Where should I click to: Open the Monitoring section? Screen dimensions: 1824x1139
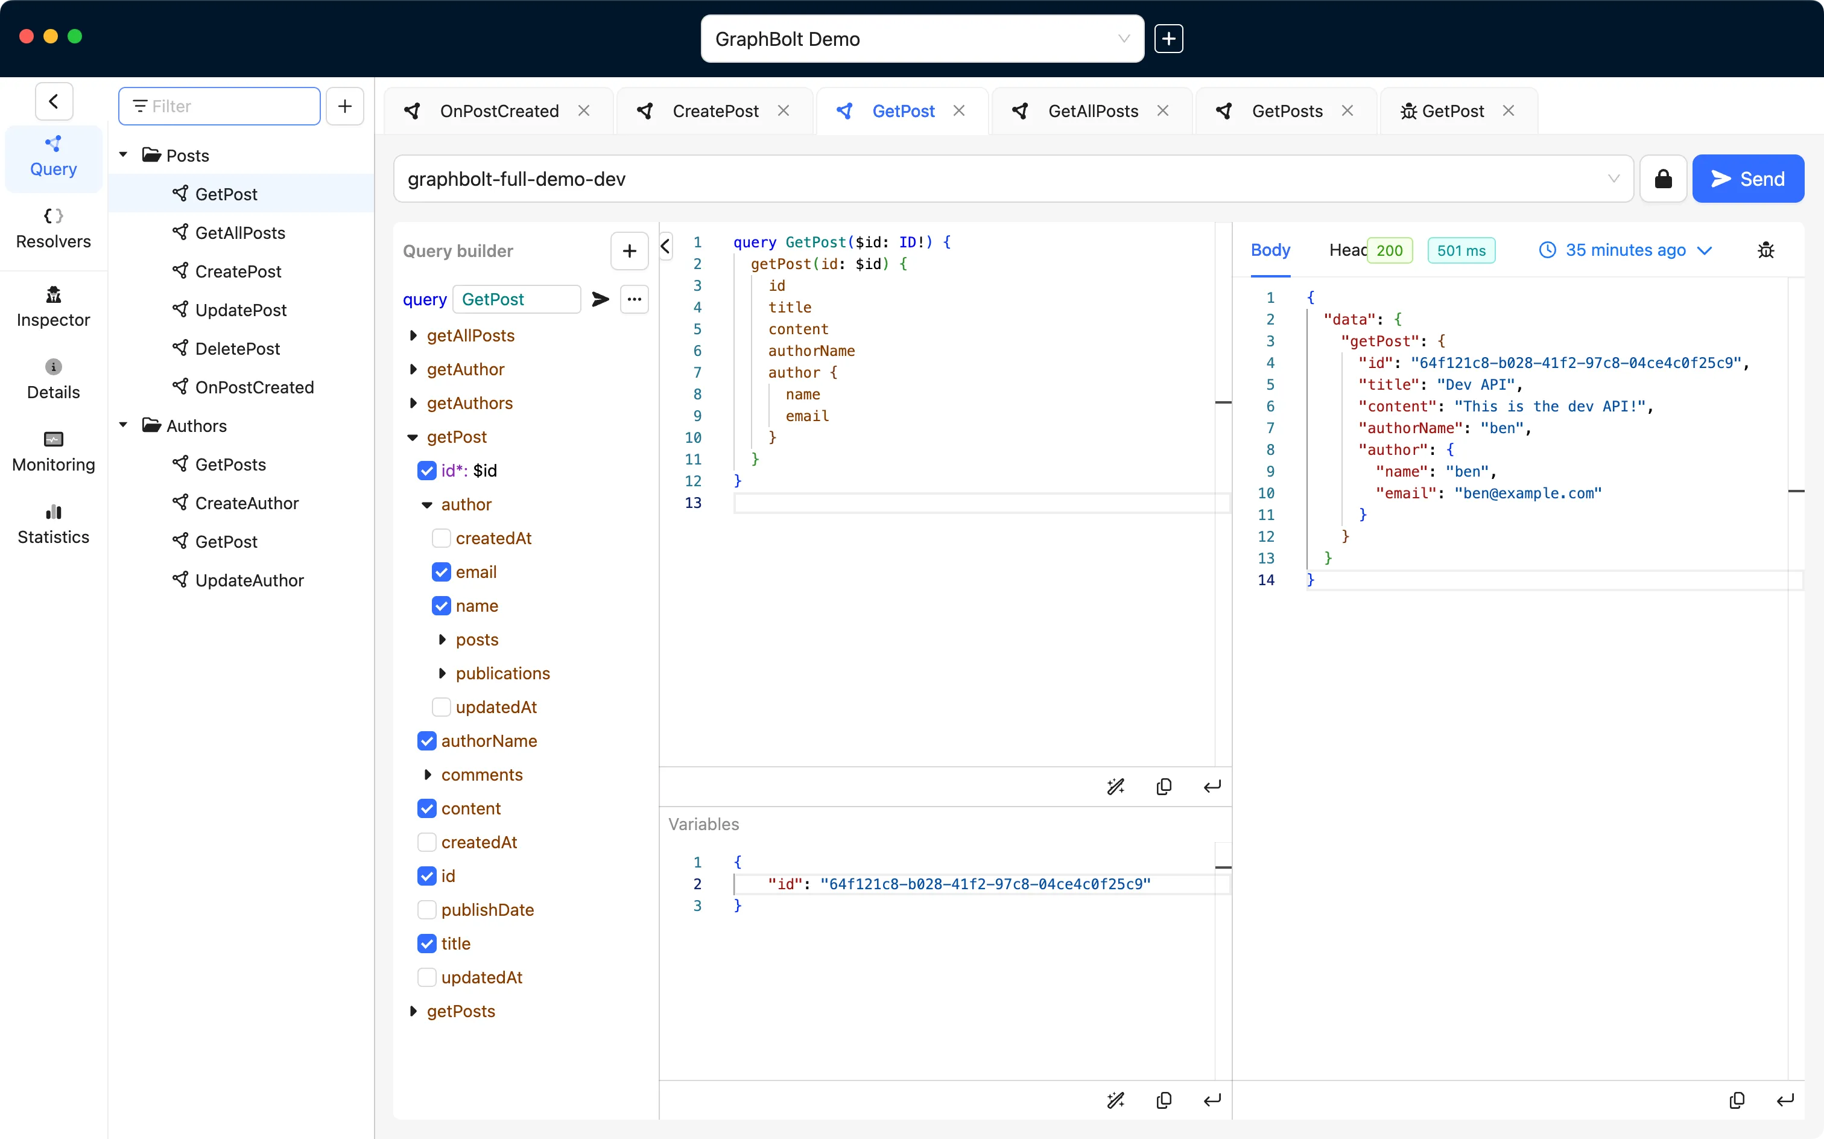[52, 452]
